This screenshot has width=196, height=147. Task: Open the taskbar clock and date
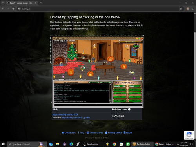click(184, 144)
